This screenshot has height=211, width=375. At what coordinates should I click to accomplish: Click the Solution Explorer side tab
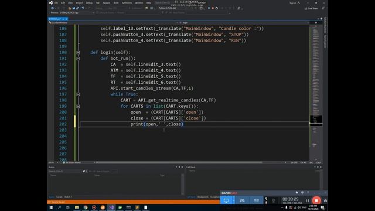pyautogui.click(x=325, y=25)
